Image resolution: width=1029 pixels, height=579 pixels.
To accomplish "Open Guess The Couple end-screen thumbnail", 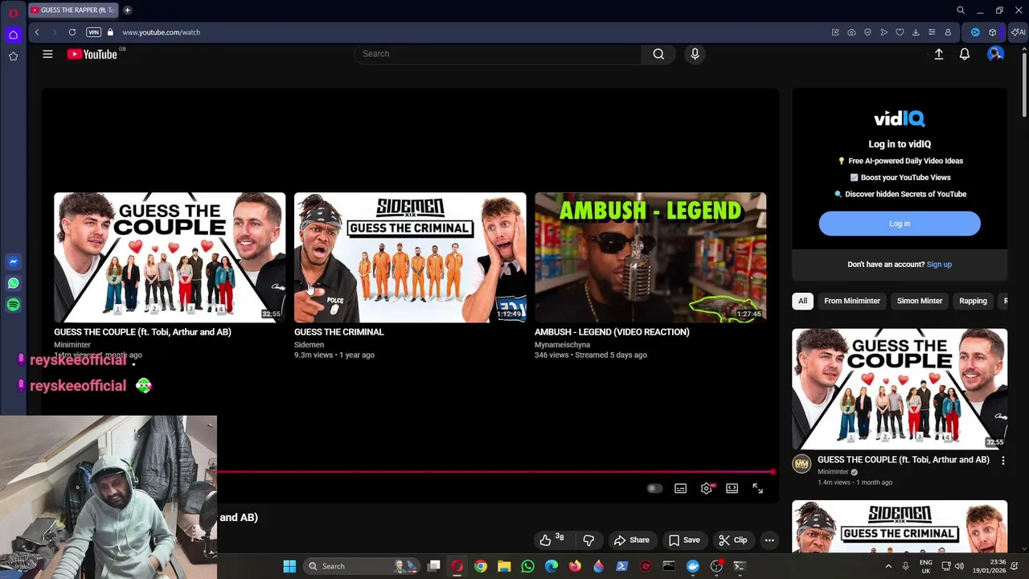I will (x=170, y=257).
